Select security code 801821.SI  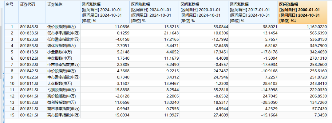click(29, 115)
